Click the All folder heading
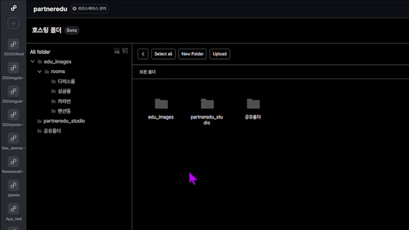Image resolution: width=409 pixels, height=230 pixels. [x=40, y=52]
